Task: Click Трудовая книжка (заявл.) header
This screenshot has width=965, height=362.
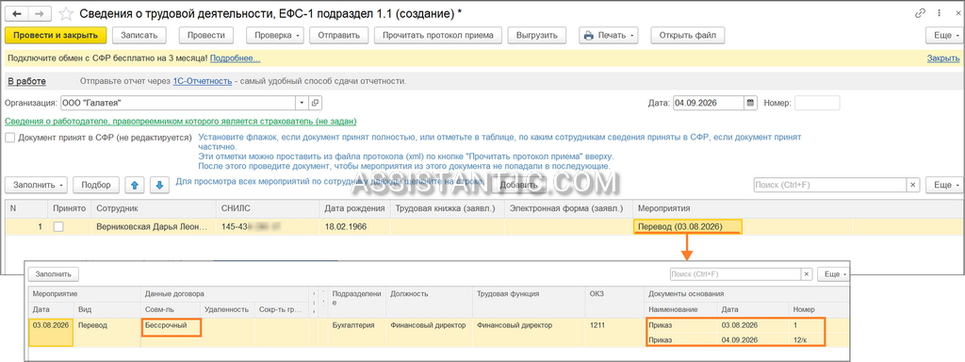Action: click(447, 208)
